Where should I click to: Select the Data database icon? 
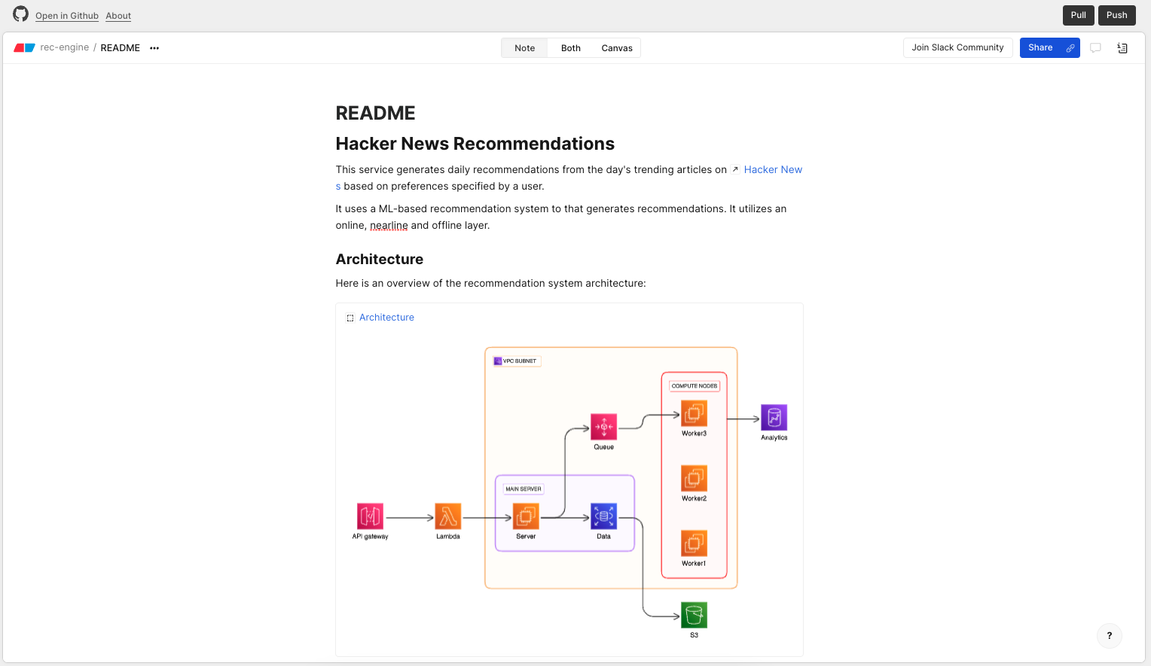click(604, 516)
